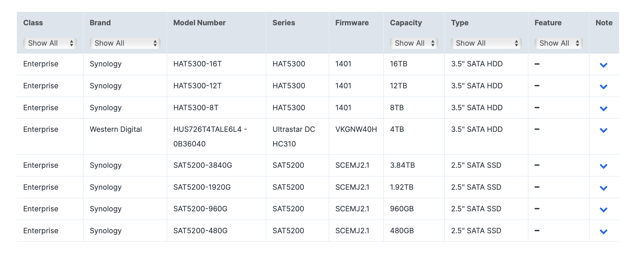Expand note for SAT5200-480G row

coord(603,232)
